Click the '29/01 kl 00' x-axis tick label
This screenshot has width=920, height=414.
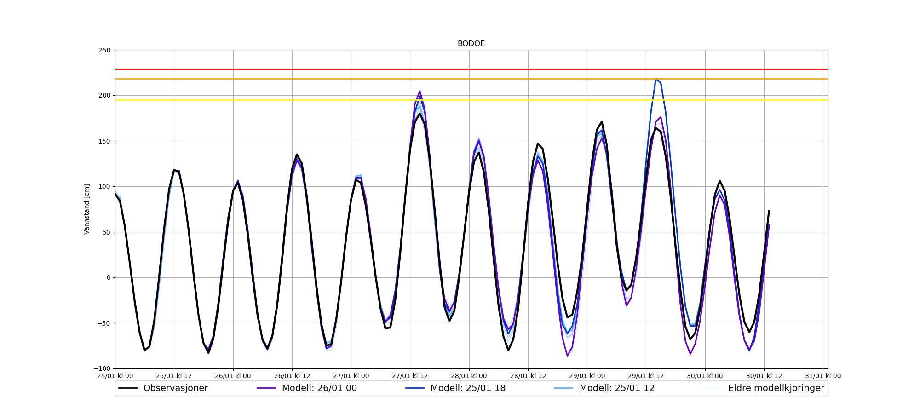click(x=587, y=376)
